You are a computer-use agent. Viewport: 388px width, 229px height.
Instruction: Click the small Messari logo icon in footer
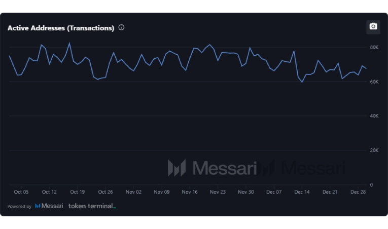pos(38,206)
